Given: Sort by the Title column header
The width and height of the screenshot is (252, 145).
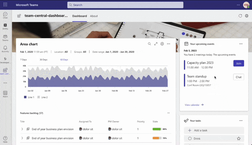Looking at the screenshot, I should tap(22, 121).
